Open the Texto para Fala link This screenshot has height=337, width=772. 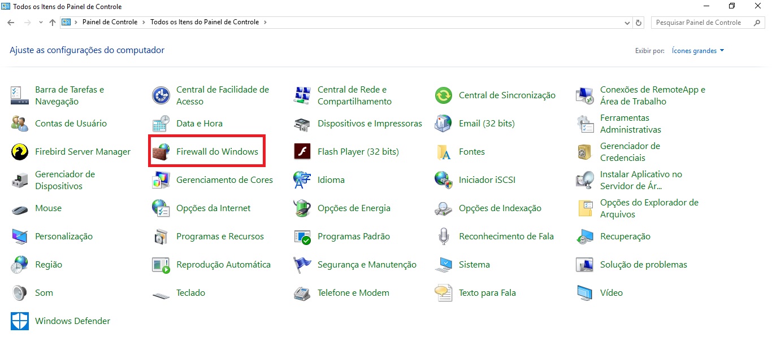(487, 293)
